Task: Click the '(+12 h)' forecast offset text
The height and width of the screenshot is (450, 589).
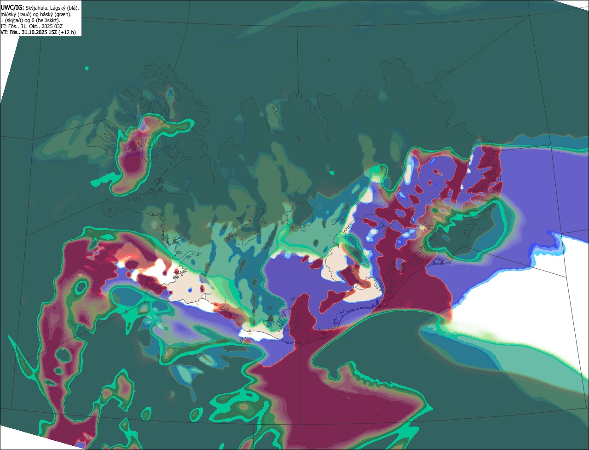Action: [x=67, y=32]
